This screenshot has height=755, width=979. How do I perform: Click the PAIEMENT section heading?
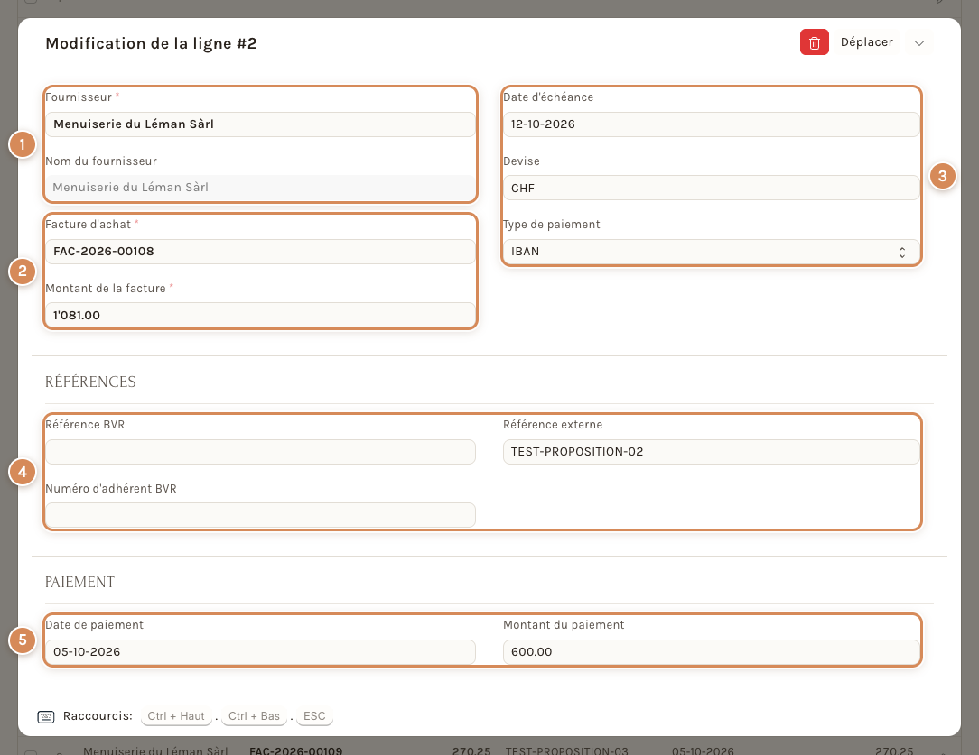(79, 583)
